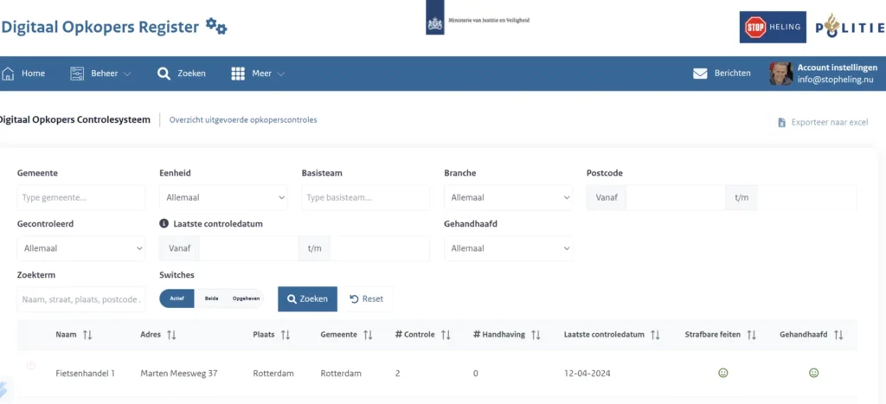The height and width of the screenshot is (404, 886).
Task: Click the Postcode t/m field
Action: [x=806, y=198]
